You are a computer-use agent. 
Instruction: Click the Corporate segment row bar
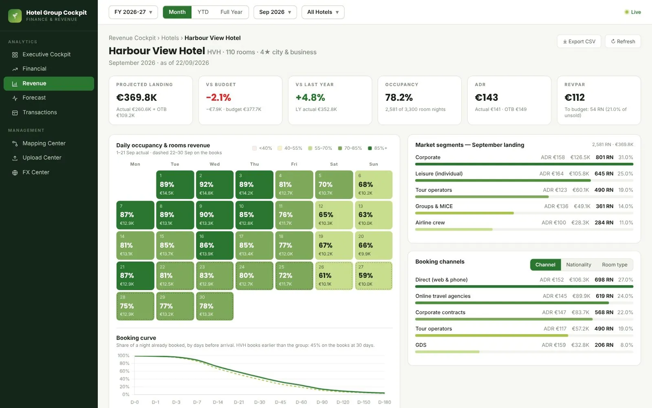click(x=524, y=164)
